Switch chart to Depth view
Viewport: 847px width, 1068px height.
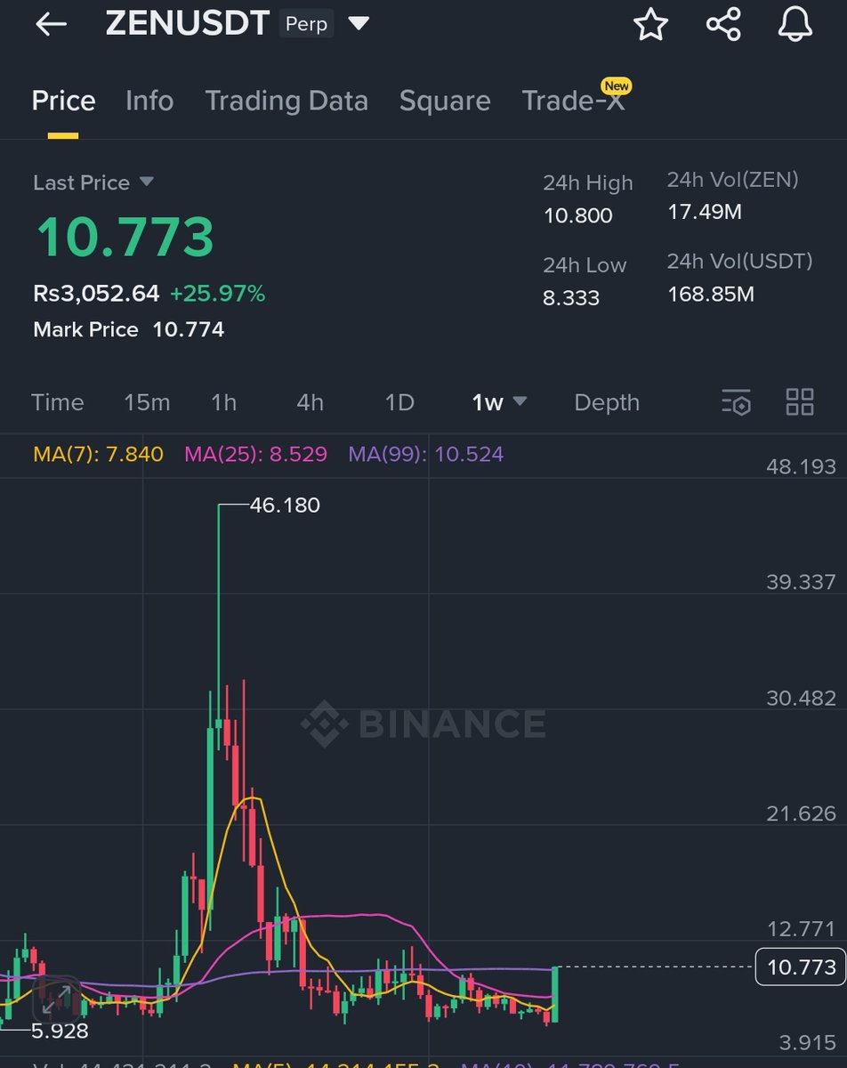coord(607,402)
